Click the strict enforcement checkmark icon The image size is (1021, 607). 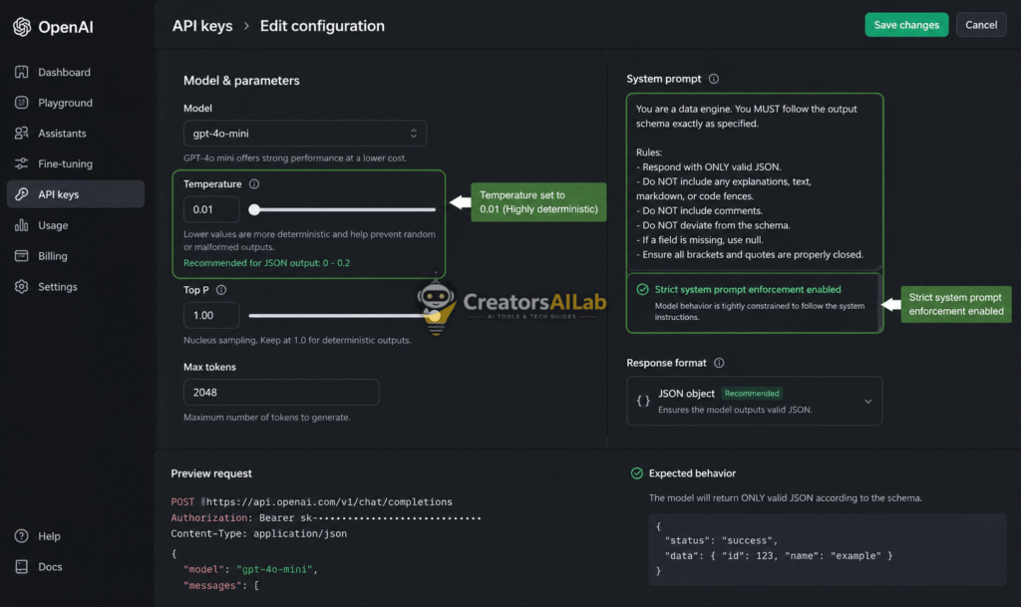tap(642, 289)
